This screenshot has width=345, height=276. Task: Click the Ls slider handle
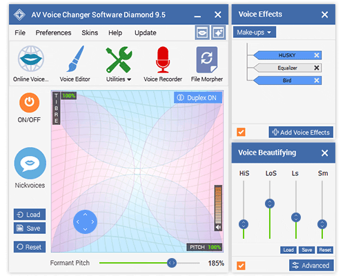pyautogui.click(x=296, y=217)
